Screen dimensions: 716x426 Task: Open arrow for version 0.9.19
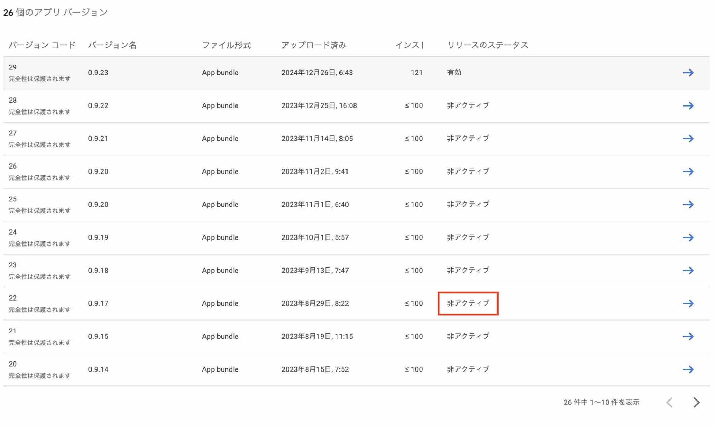pos(688,237)
